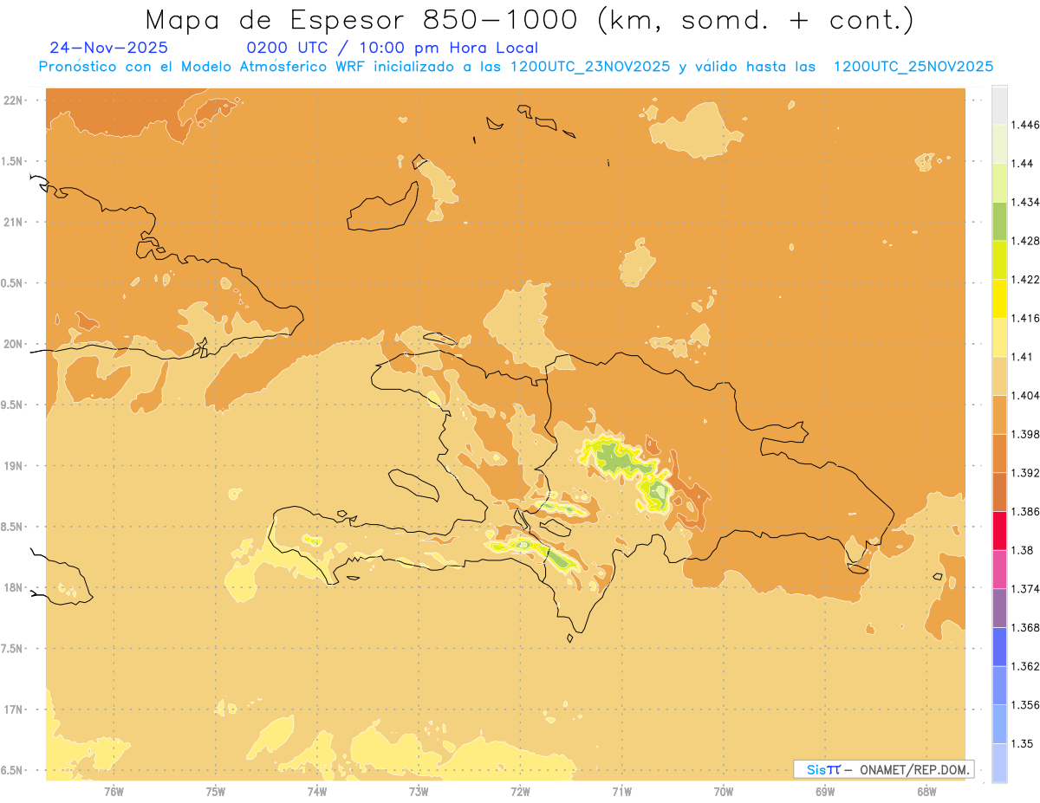The height and width of the screenshot is (803, 1040).
Task: Click the green colorbar segment between 1.428 and 1.434
Action: [999, 221]
